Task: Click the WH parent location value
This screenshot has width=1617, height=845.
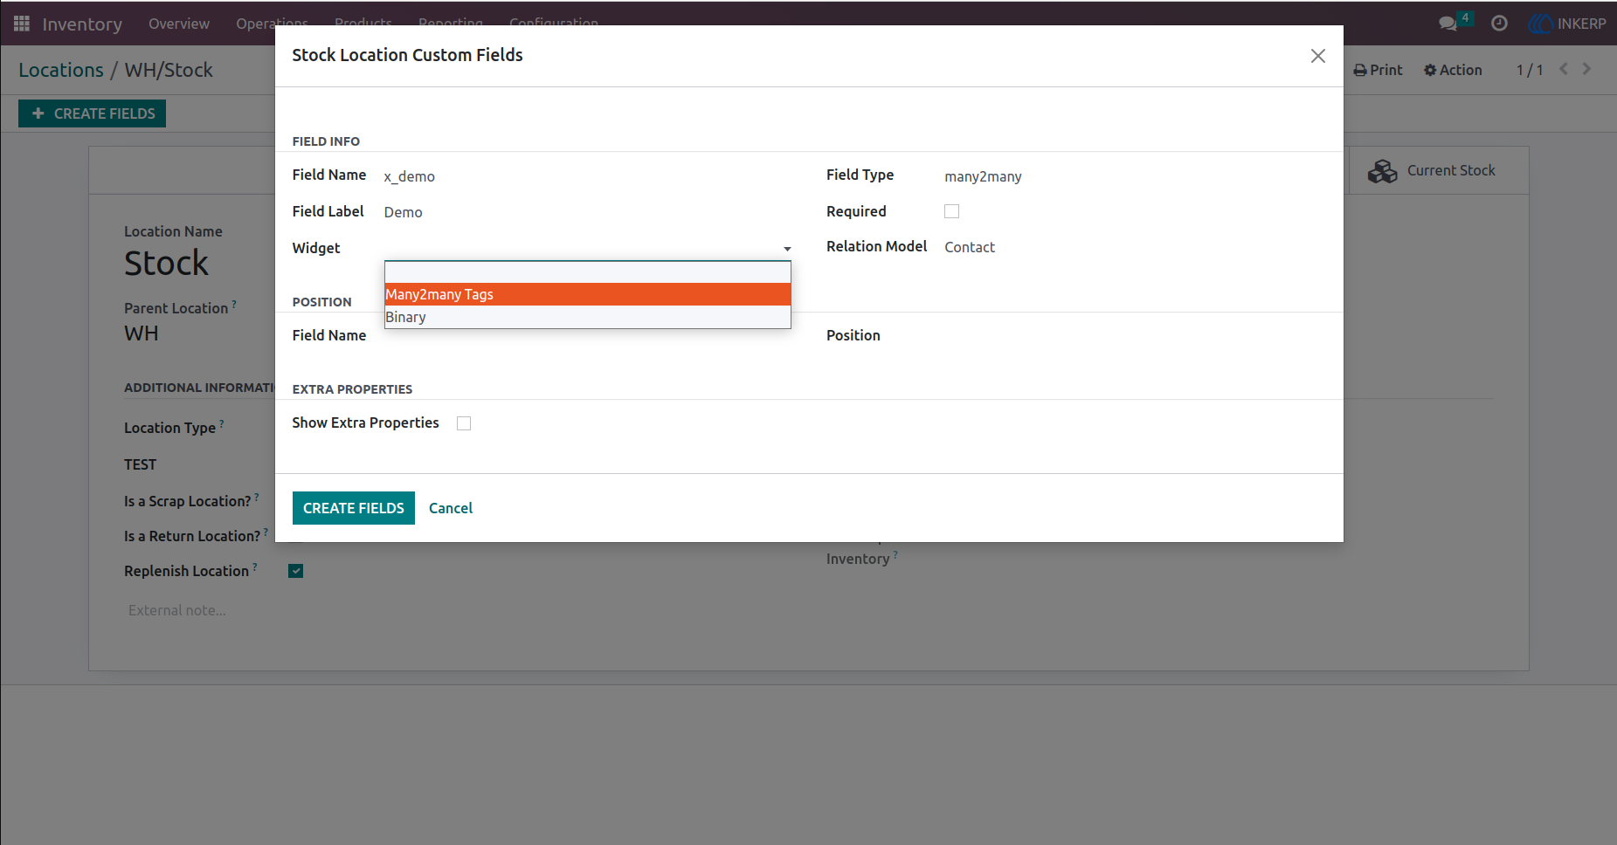Action: [x=142, y=333]
